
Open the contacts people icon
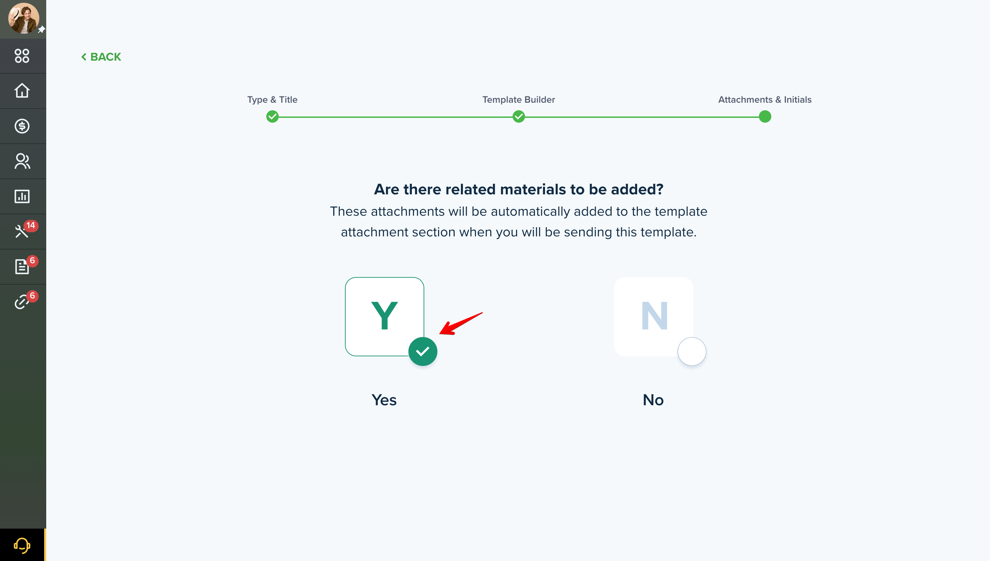22,161
